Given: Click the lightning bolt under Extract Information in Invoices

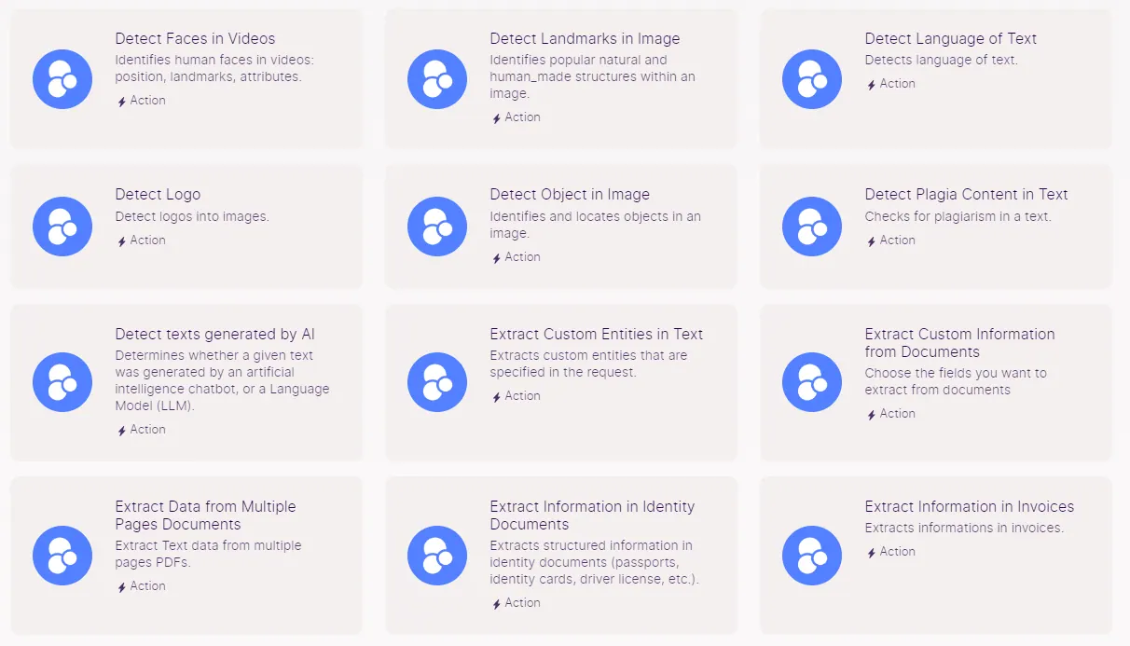Looking at the screenshot, I should tap(871, 553).
